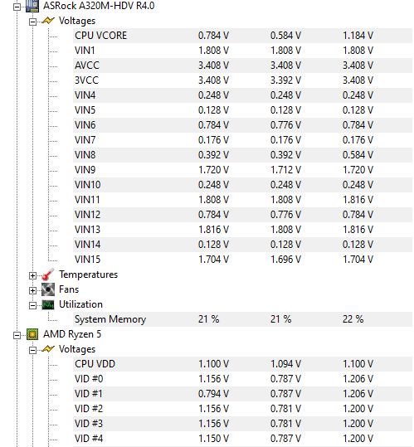Screen dimensions: 414x447
Task: Expand the Fans section
Action: tap(33, 290)
